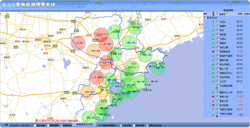The image size is (250, 128).
Task: Toggle the 图层管理 checkbox
Action: point(48,125)
